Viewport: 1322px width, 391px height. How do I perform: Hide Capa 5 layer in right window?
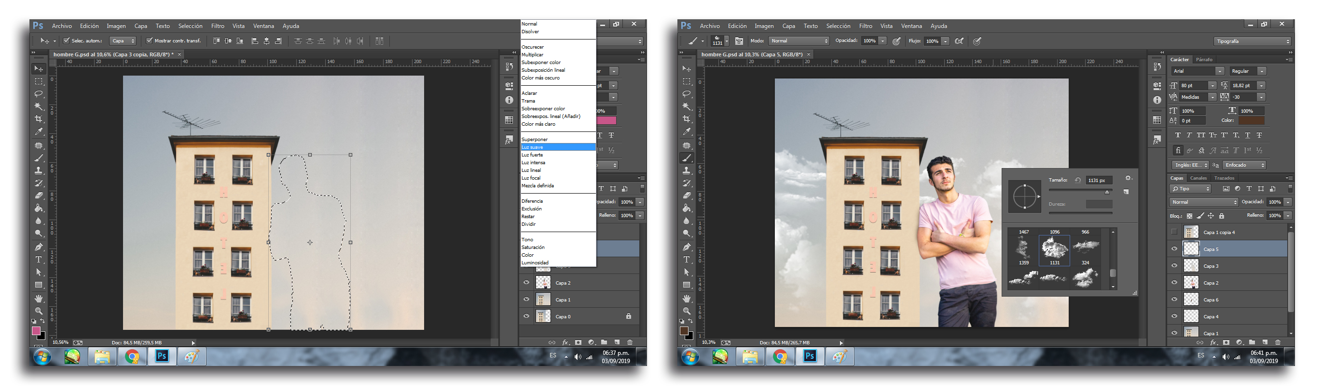click(x=1174, y=249)
